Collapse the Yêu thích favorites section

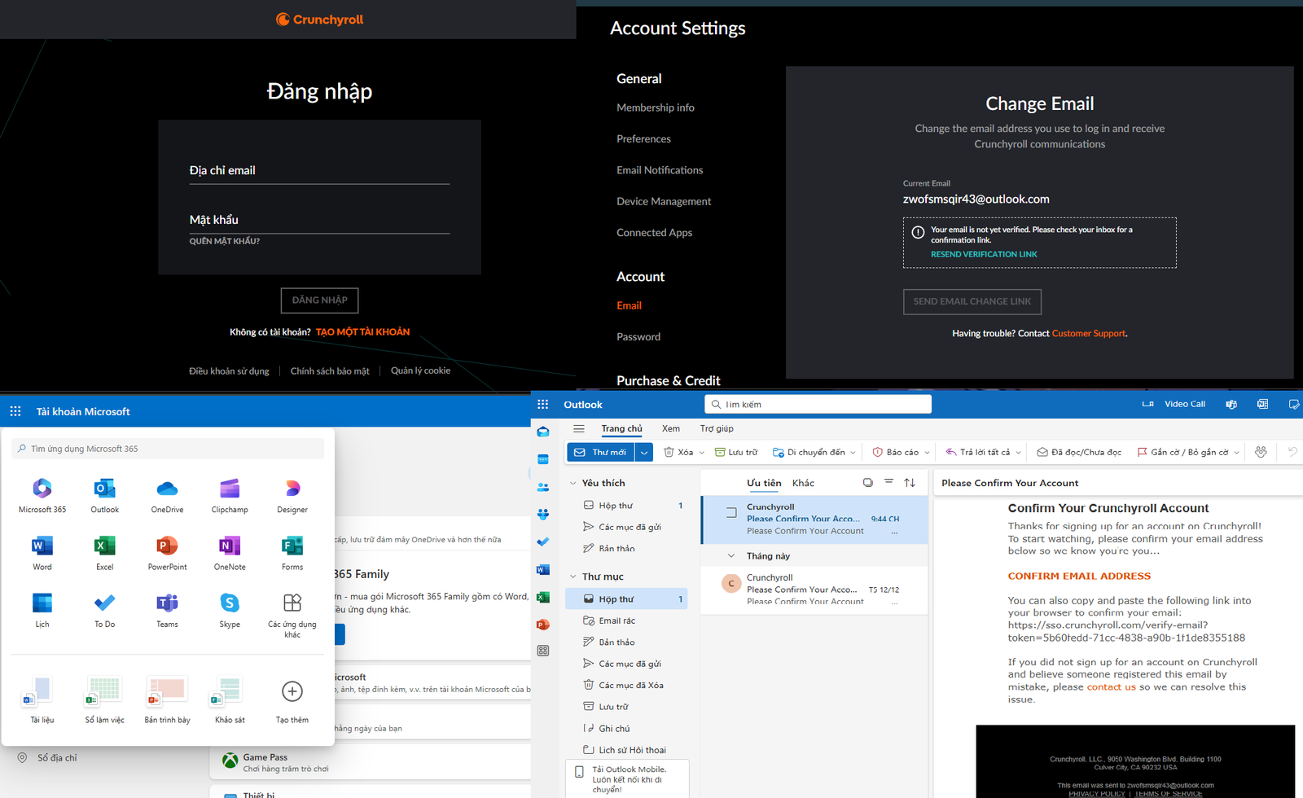[573, 483]
